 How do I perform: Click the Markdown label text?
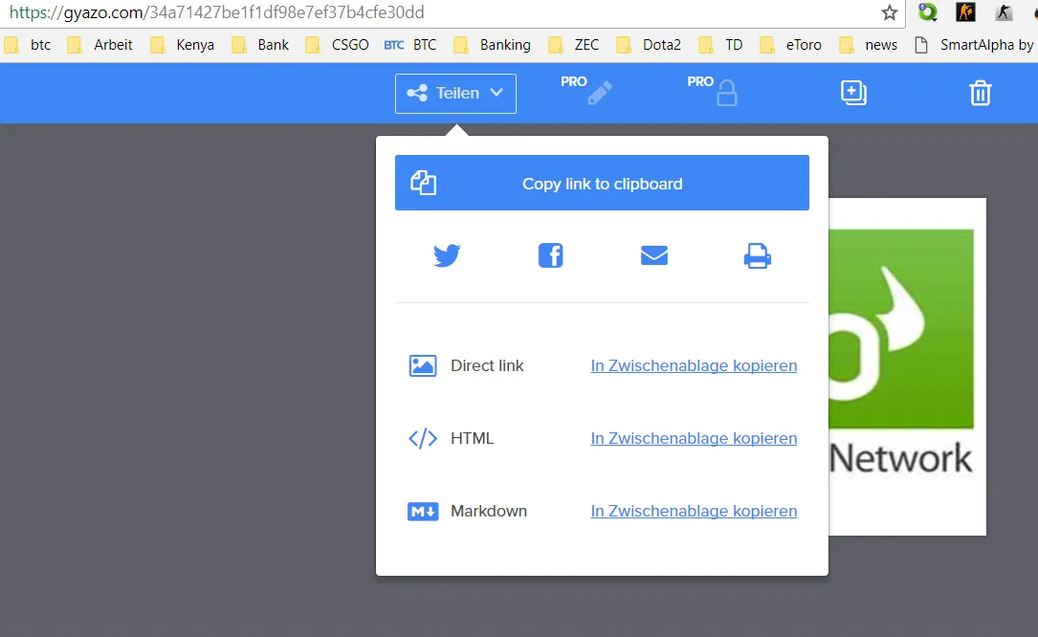(489, 511)
